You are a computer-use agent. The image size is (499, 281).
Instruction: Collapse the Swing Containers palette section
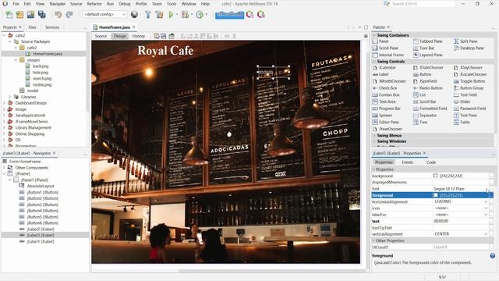(374, 35)
